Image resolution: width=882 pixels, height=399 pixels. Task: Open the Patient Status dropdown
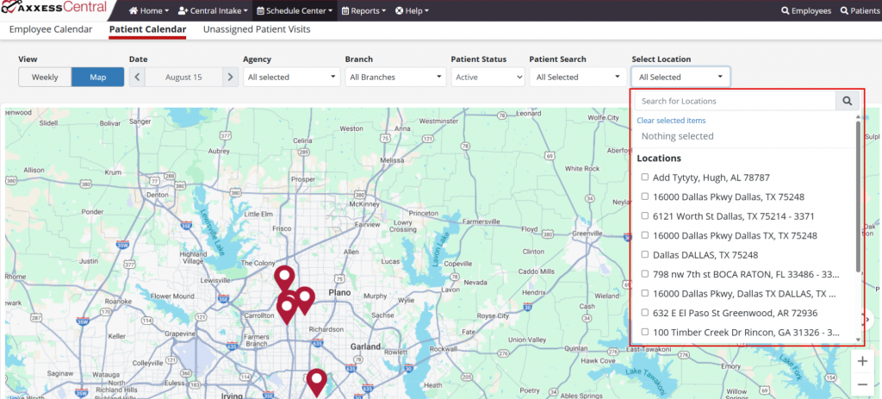(x=488, y=77)
